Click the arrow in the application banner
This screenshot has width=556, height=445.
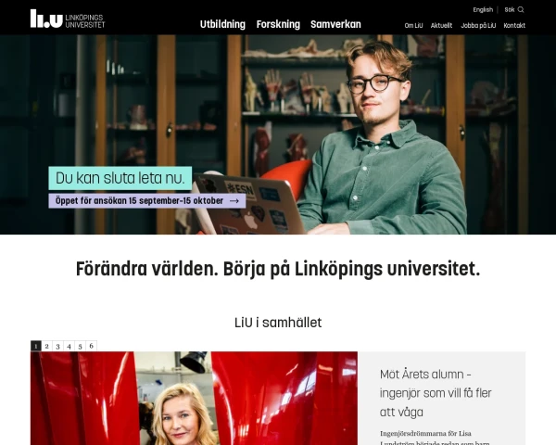(x=234, y=201)
